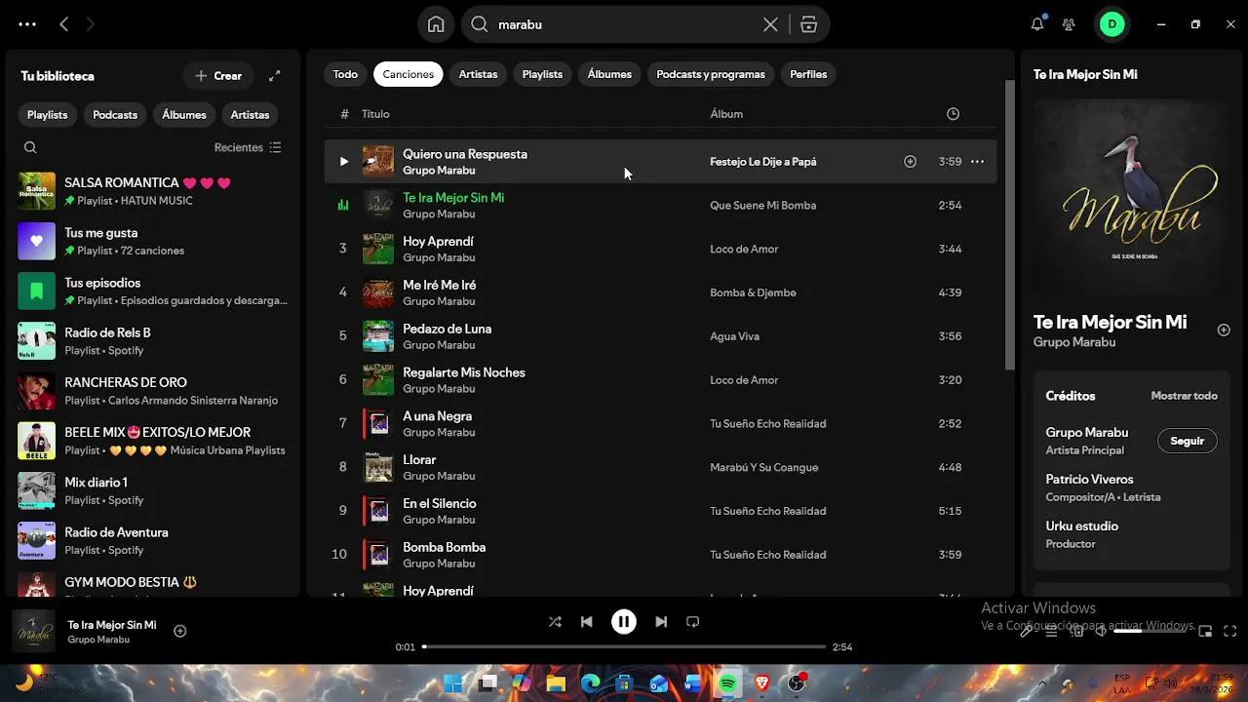Skip to next track
The height and width of the screenshot is (702, 1248).
click(x=661, y=622)
